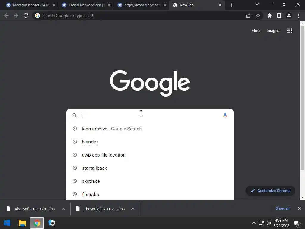Screen dimensions: 305x229
Task: Open the Chrome three-dot menu
Action: (298, 16)
